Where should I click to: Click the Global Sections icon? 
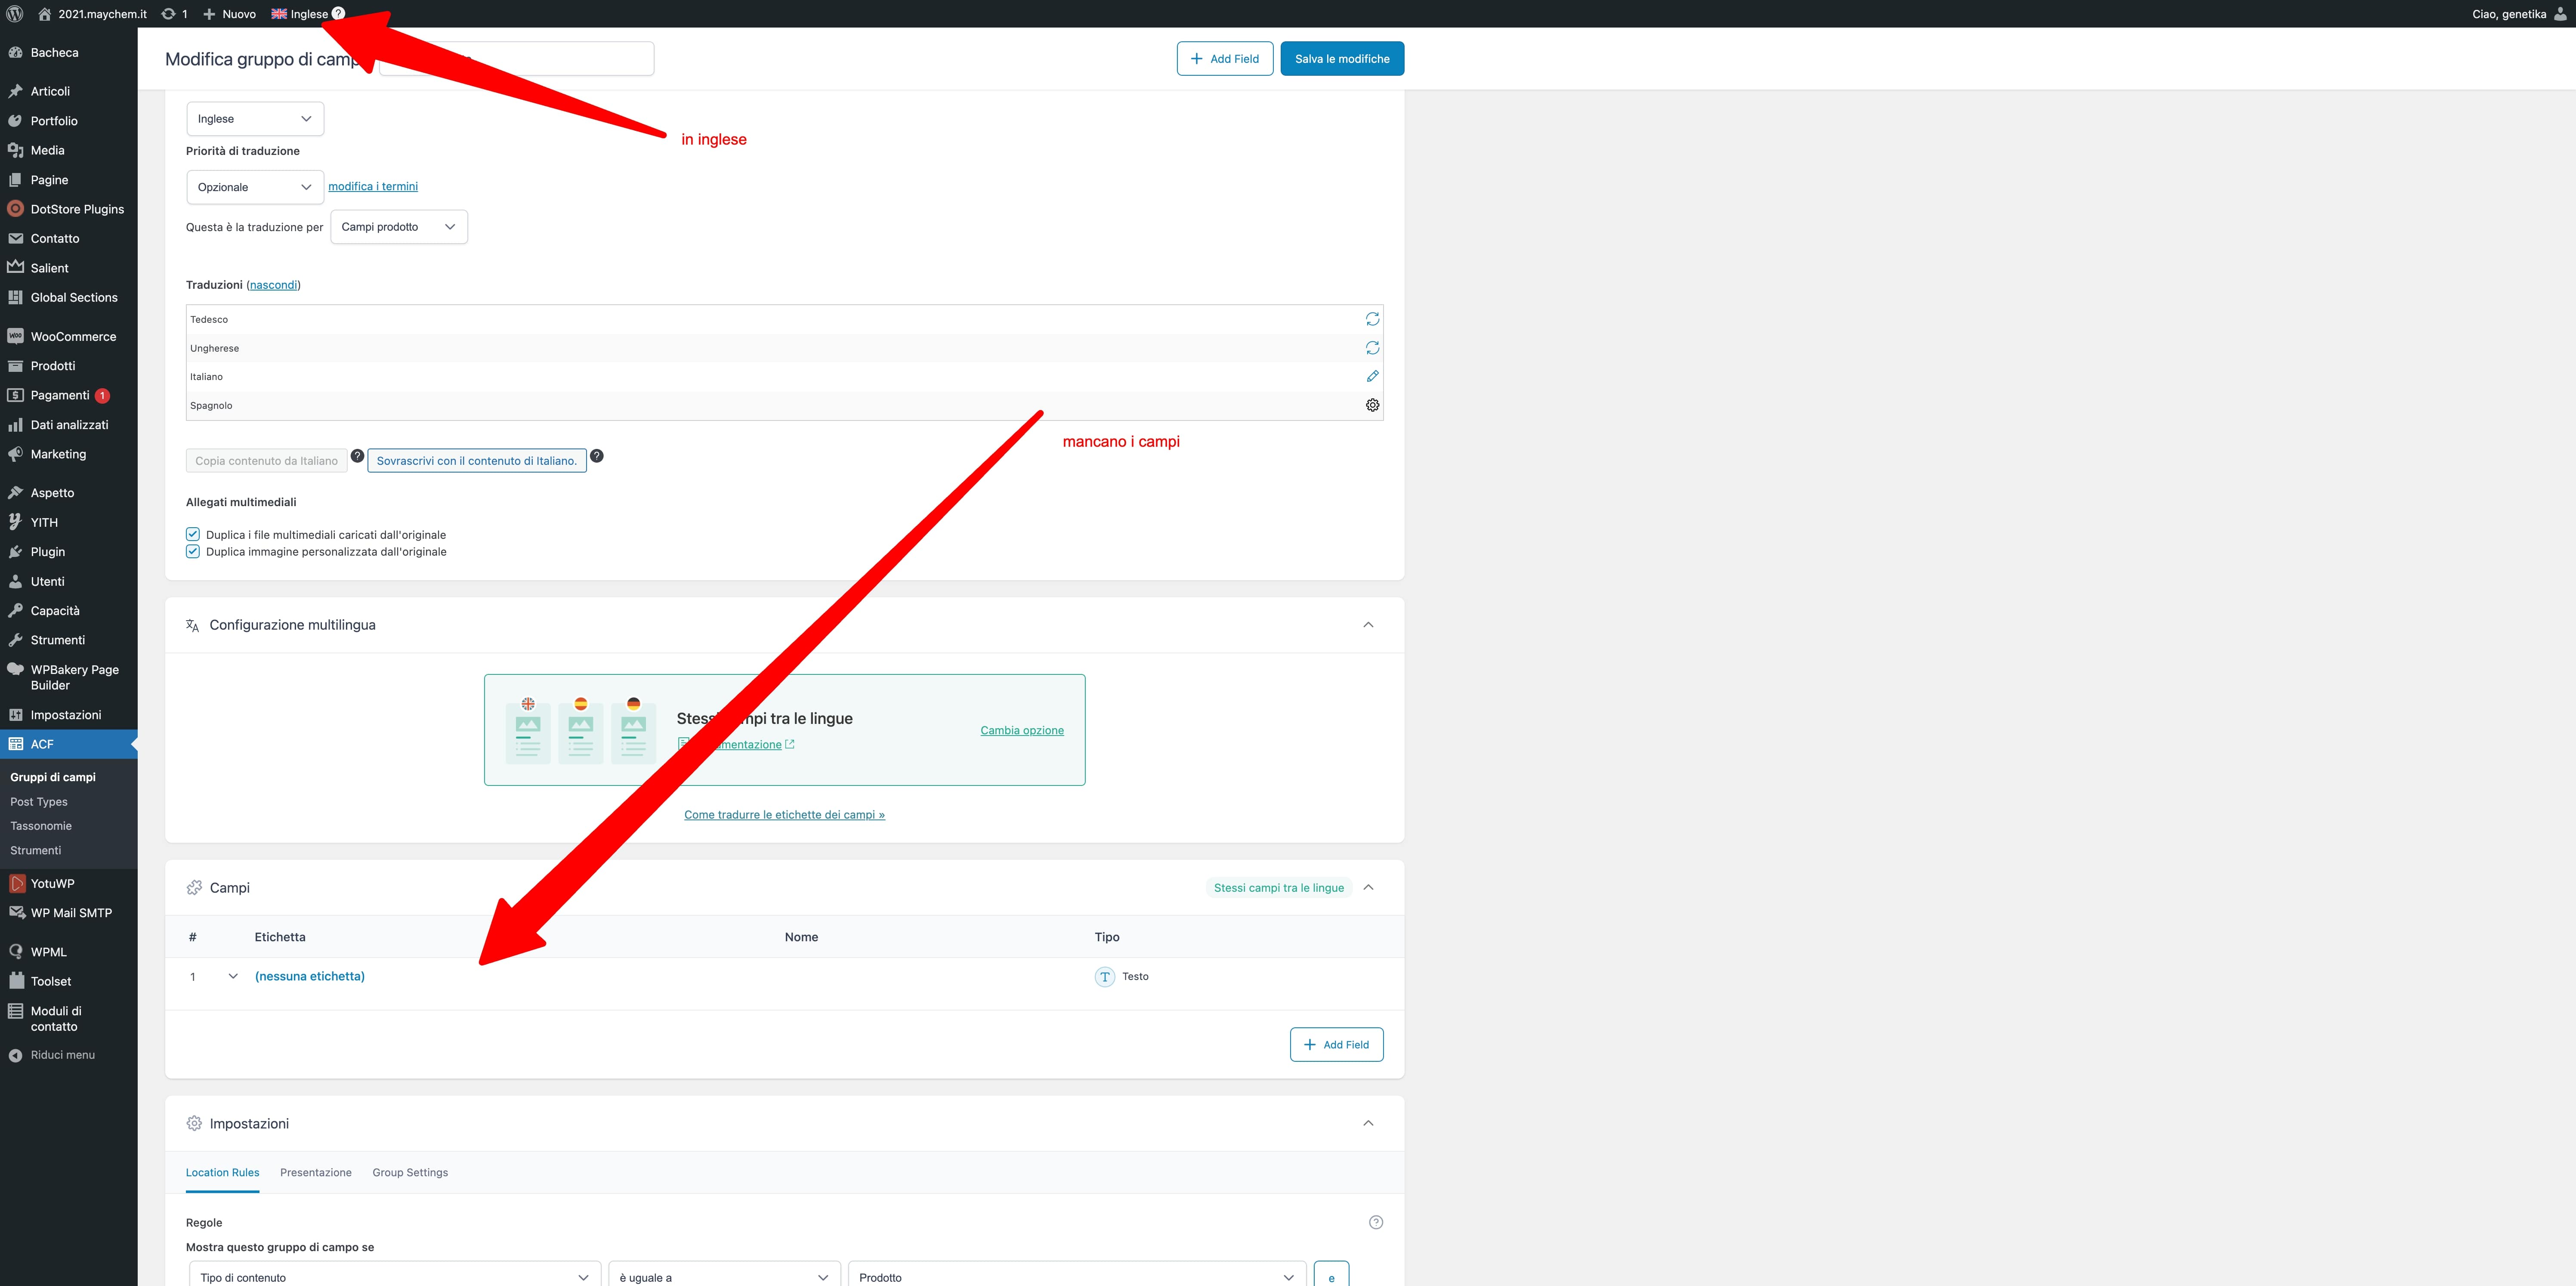15,297
